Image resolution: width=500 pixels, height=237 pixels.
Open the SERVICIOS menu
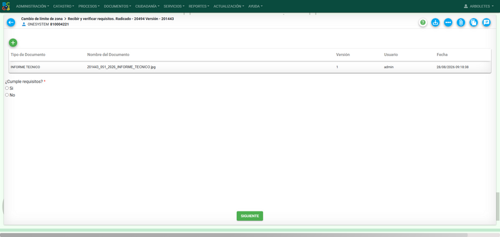tap(174, 6)
